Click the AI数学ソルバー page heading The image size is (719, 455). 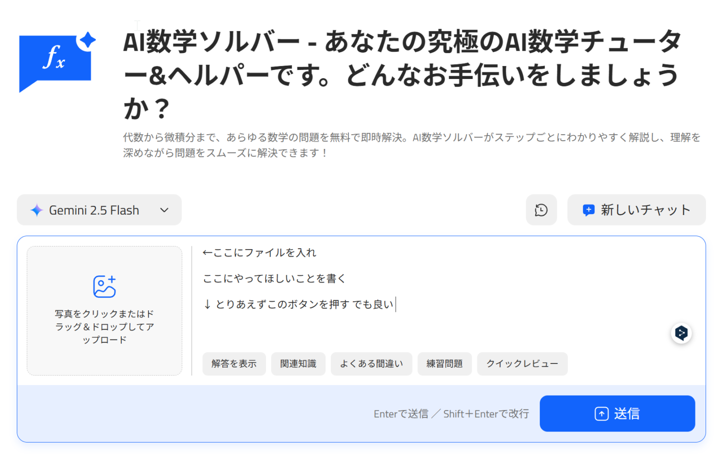403,74
